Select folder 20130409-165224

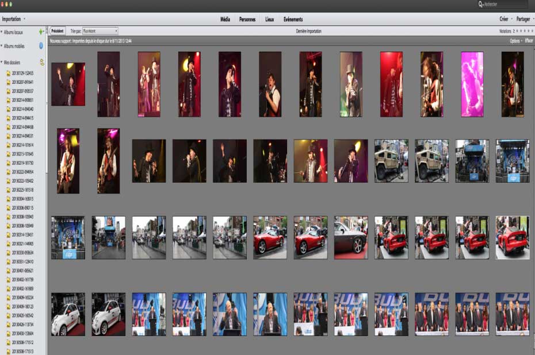(22, 298)
